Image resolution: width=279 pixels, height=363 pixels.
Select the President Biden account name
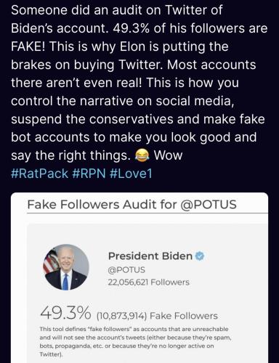point(150,256)
